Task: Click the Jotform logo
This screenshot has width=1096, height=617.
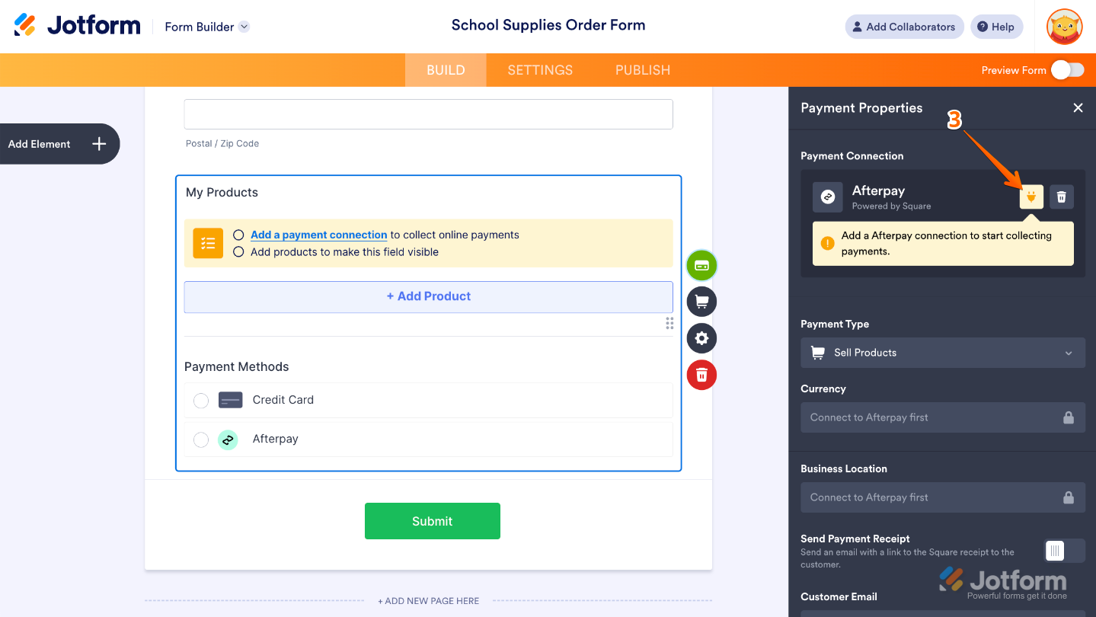Action: (x=76, y=24)
